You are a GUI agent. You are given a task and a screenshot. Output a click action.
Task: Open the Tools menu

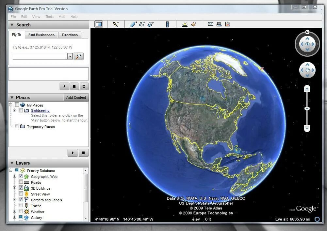[x=49, y=17]
